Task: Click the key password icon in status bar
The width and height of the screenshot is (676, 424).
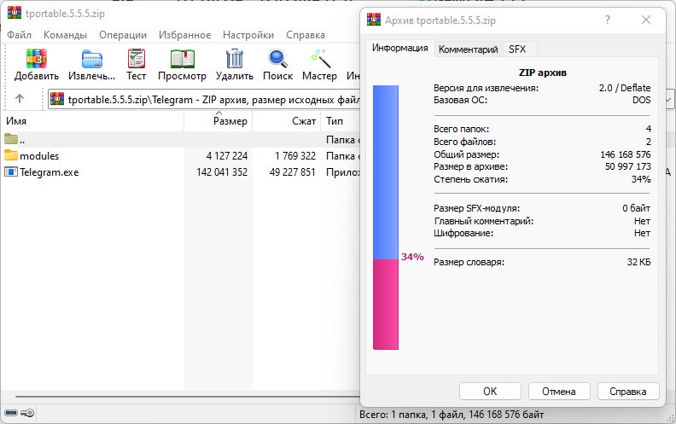Action: click(27, 413)
